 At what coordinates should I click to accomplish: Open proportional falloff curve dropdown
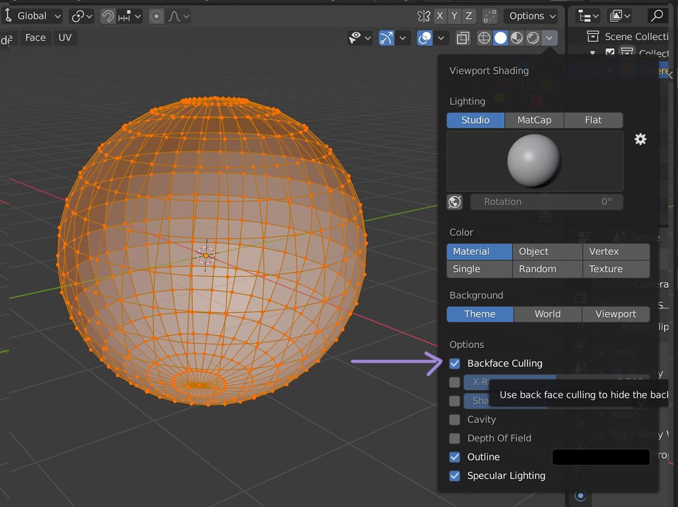tap(179, 16)
